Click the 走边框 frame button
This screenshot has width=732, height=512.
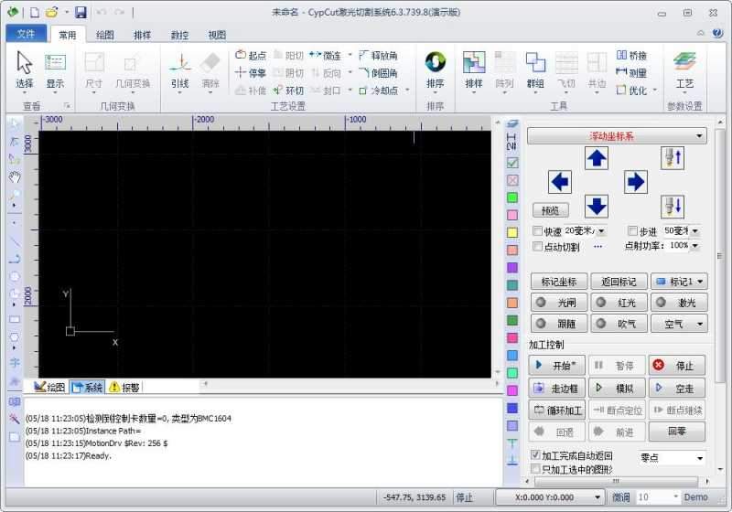pyautogui.click(x=556, y=388)
